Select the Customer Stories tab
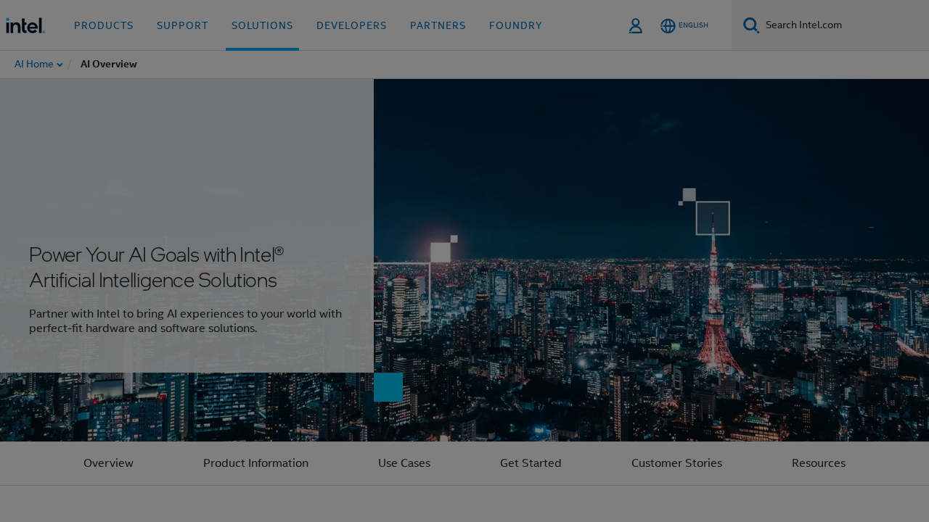The width and height of the screenshot is (929, 522). (x=676, y=462)
